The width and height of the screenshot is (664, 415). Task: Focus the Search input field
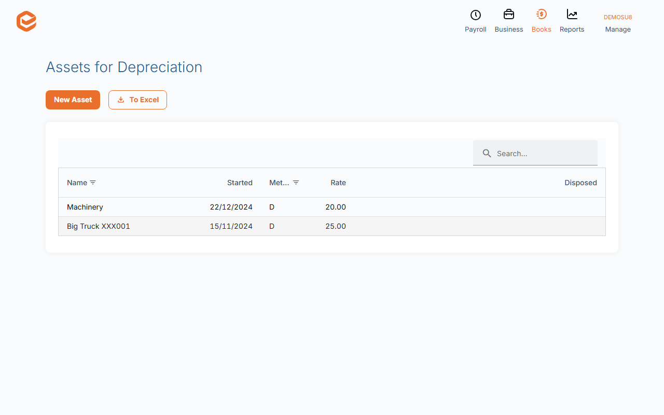click(535, 153)
